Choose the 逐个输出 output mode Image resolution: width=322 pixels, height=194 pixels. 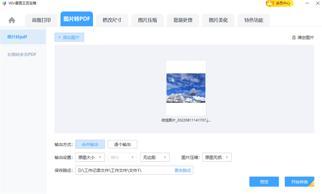122,144
